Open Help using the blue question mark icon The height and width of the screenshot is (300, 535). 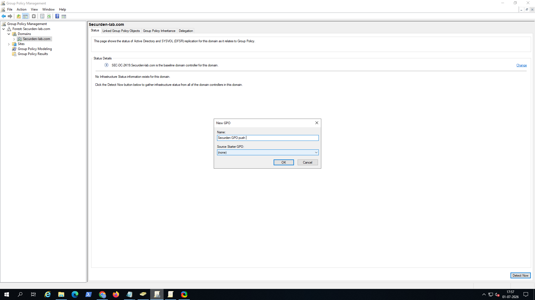point(57,16)
